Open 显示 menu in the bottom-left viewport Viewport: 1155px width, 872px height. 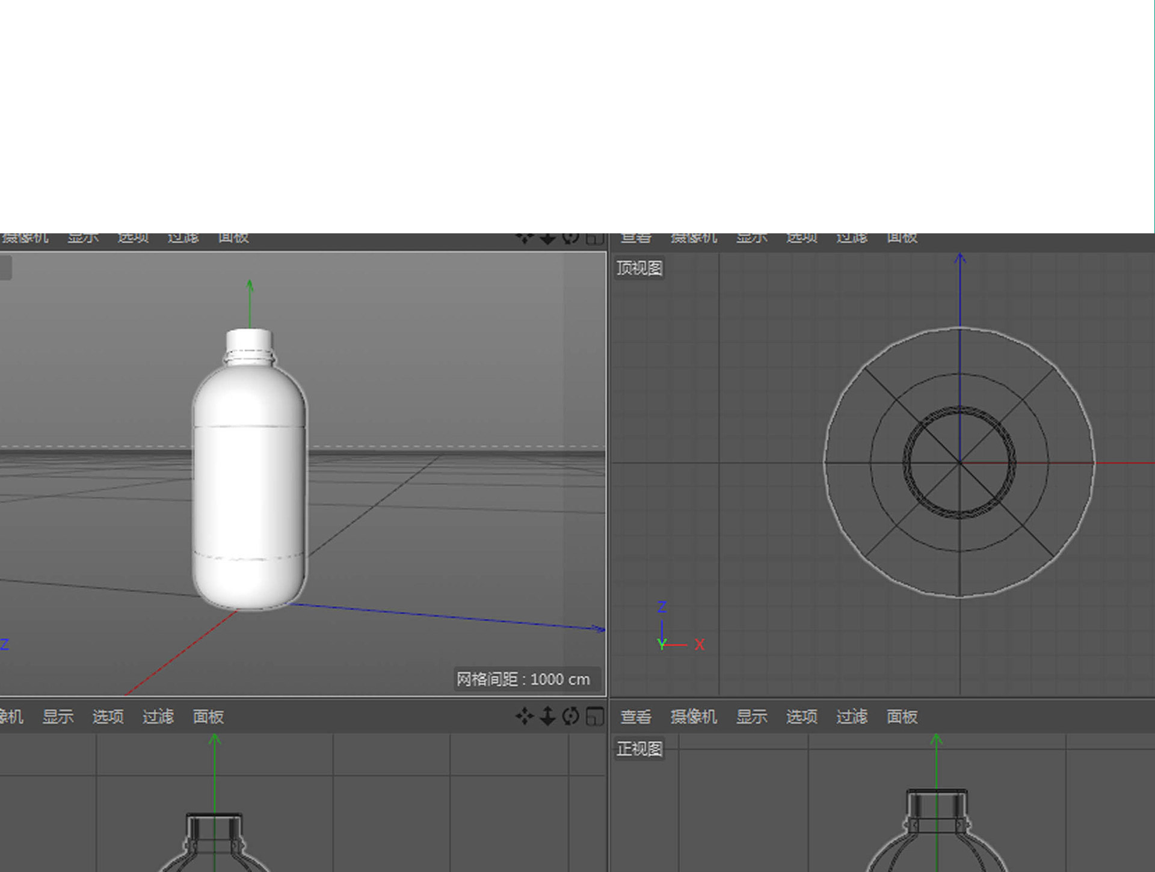pyautogui.click(x=58, y=717)
